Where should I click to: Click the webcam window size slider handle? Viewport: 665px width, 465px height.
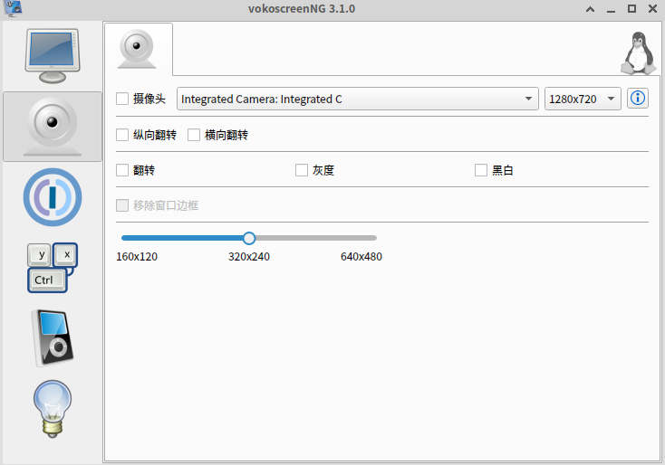(249, 238)
